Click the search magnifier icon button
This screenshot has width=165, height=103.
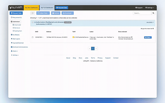[x=153, y=13]
